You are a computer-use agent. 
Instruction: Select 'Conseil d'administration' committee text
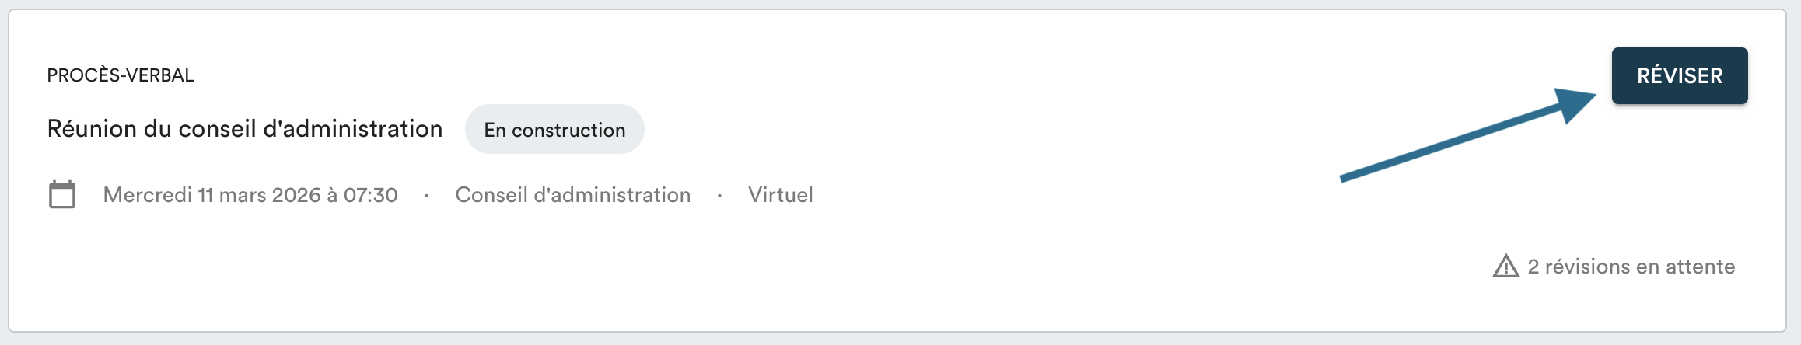[x=572, y=194]
